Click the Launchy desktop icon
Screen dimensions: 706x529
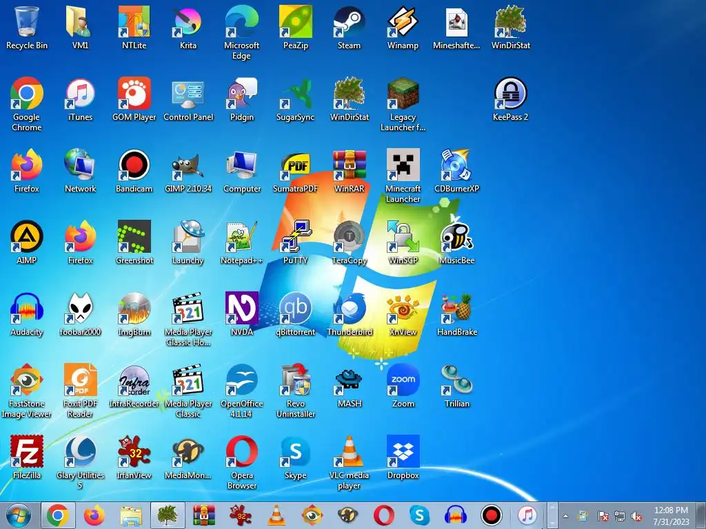188,242
